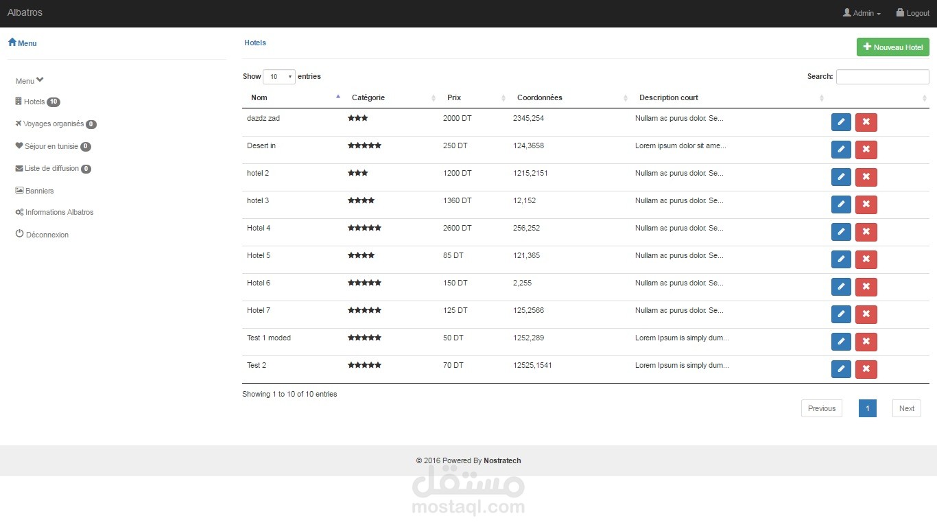Click the Nostratech footer link
Viewport: 937px width, 527px height.
[x=502, y=460]
